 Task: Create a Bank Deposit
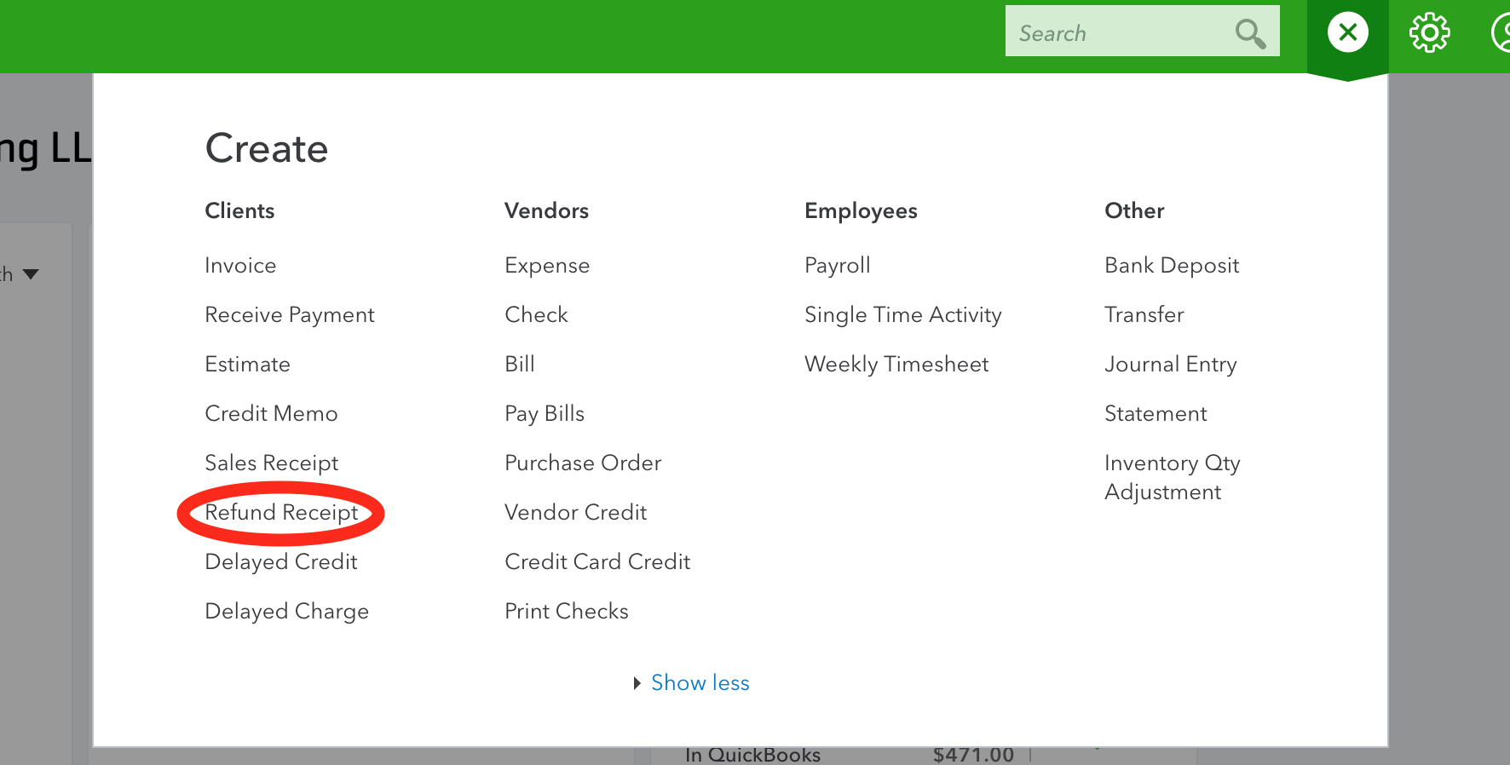1172,265
